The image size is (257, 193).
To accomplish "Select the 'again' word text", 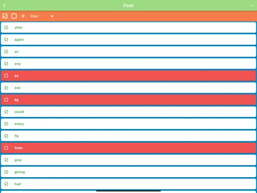I will point(19,40).
